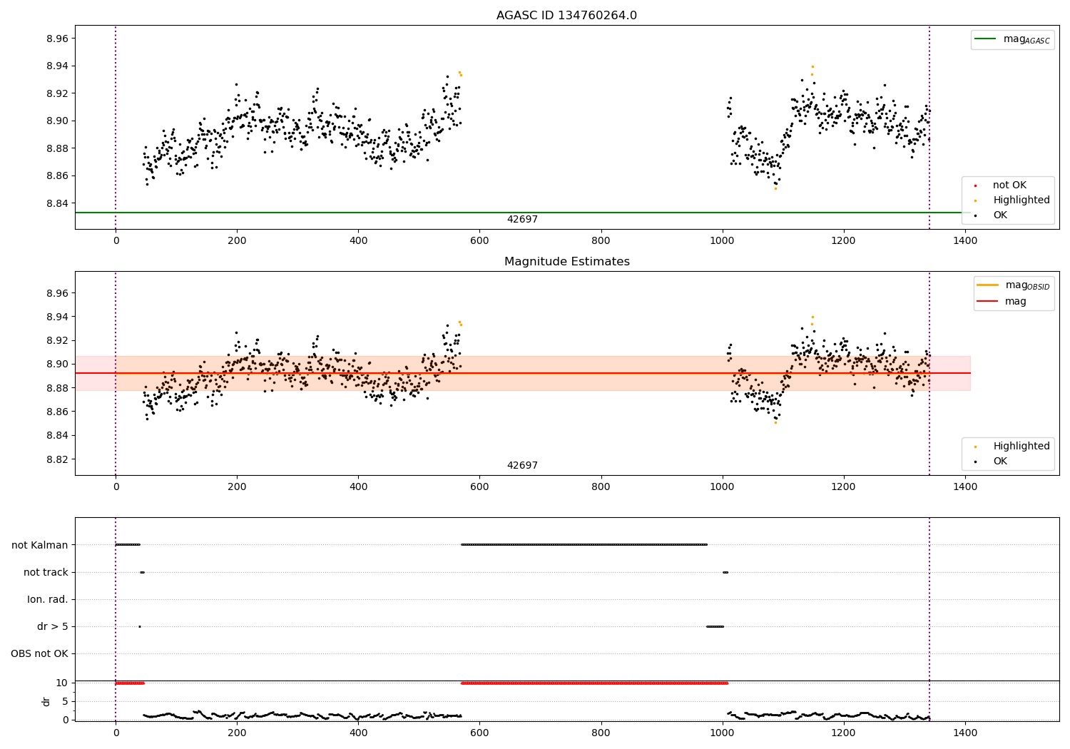Image resolution: width=1070 pixels, height=749 pixels.
Task: Click the 'AGASC ID 134760264.0' plot title
Action: pyautogui.click(x=566, y=16)
